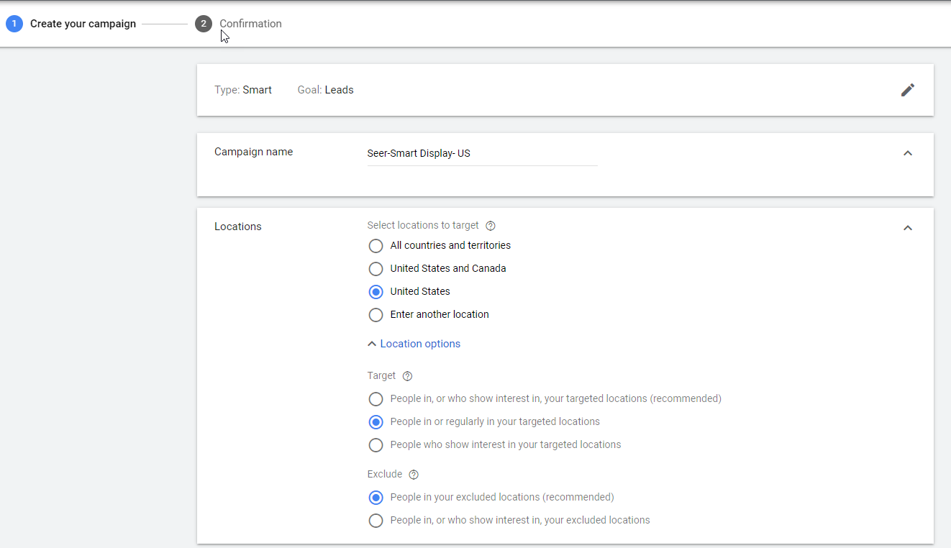
Task: Select All countries and territories radio
Action: pos(376,246)
